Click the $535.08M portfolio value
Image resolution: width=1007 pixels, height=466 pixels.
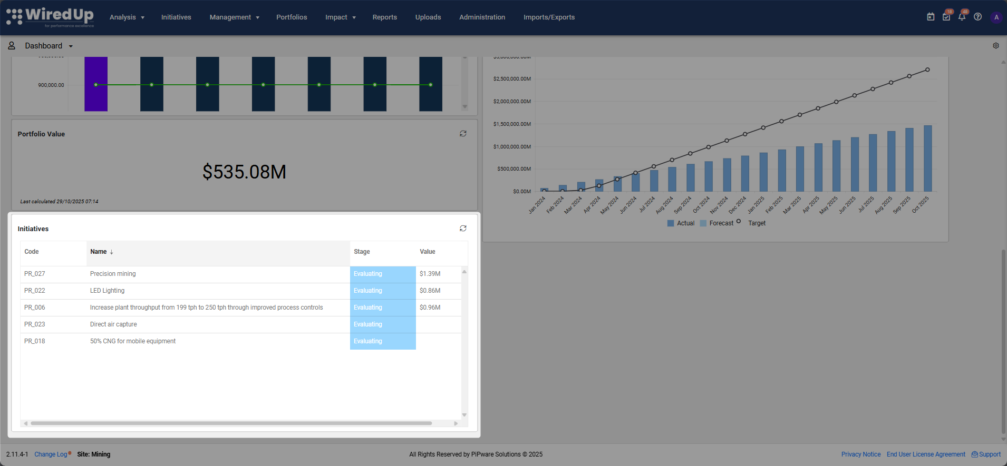pyautogui.click(x=245, y=172)
